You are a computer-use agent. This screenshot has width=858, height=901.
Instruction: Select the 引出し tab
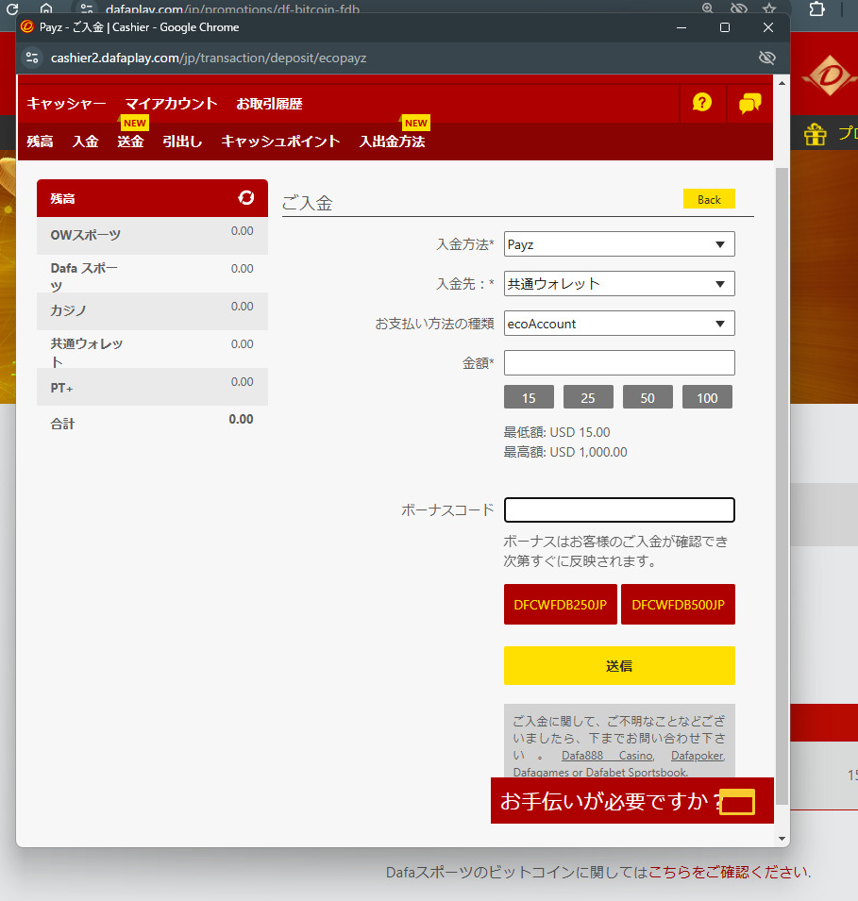(x=182, y=142)
